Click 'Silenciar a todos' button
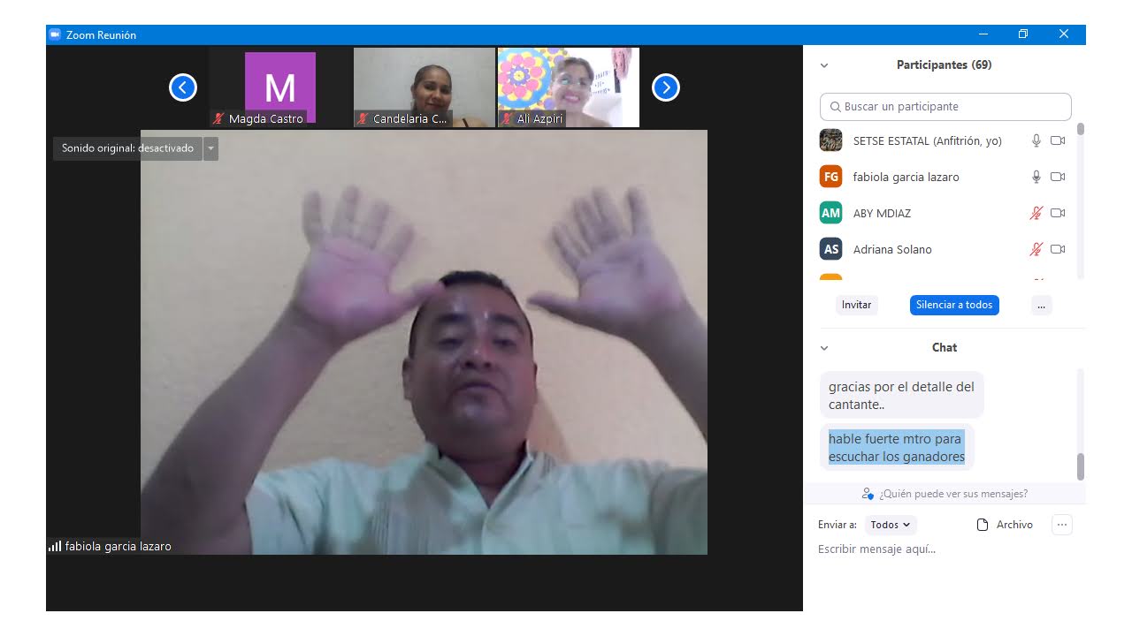Screen dimensions: 1132x636 coord(954,305)
